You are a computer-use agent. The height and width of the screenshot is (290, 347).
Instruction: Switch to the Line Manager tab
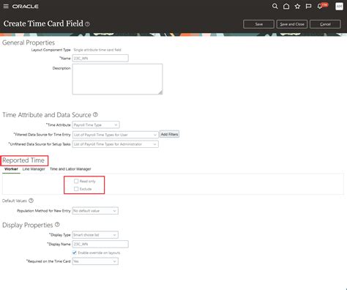[34, 169]
